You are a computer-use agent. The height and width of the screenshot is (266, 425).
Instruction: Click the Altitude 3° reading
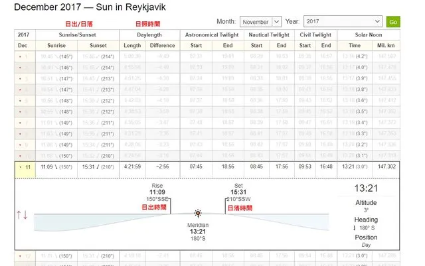366,206
